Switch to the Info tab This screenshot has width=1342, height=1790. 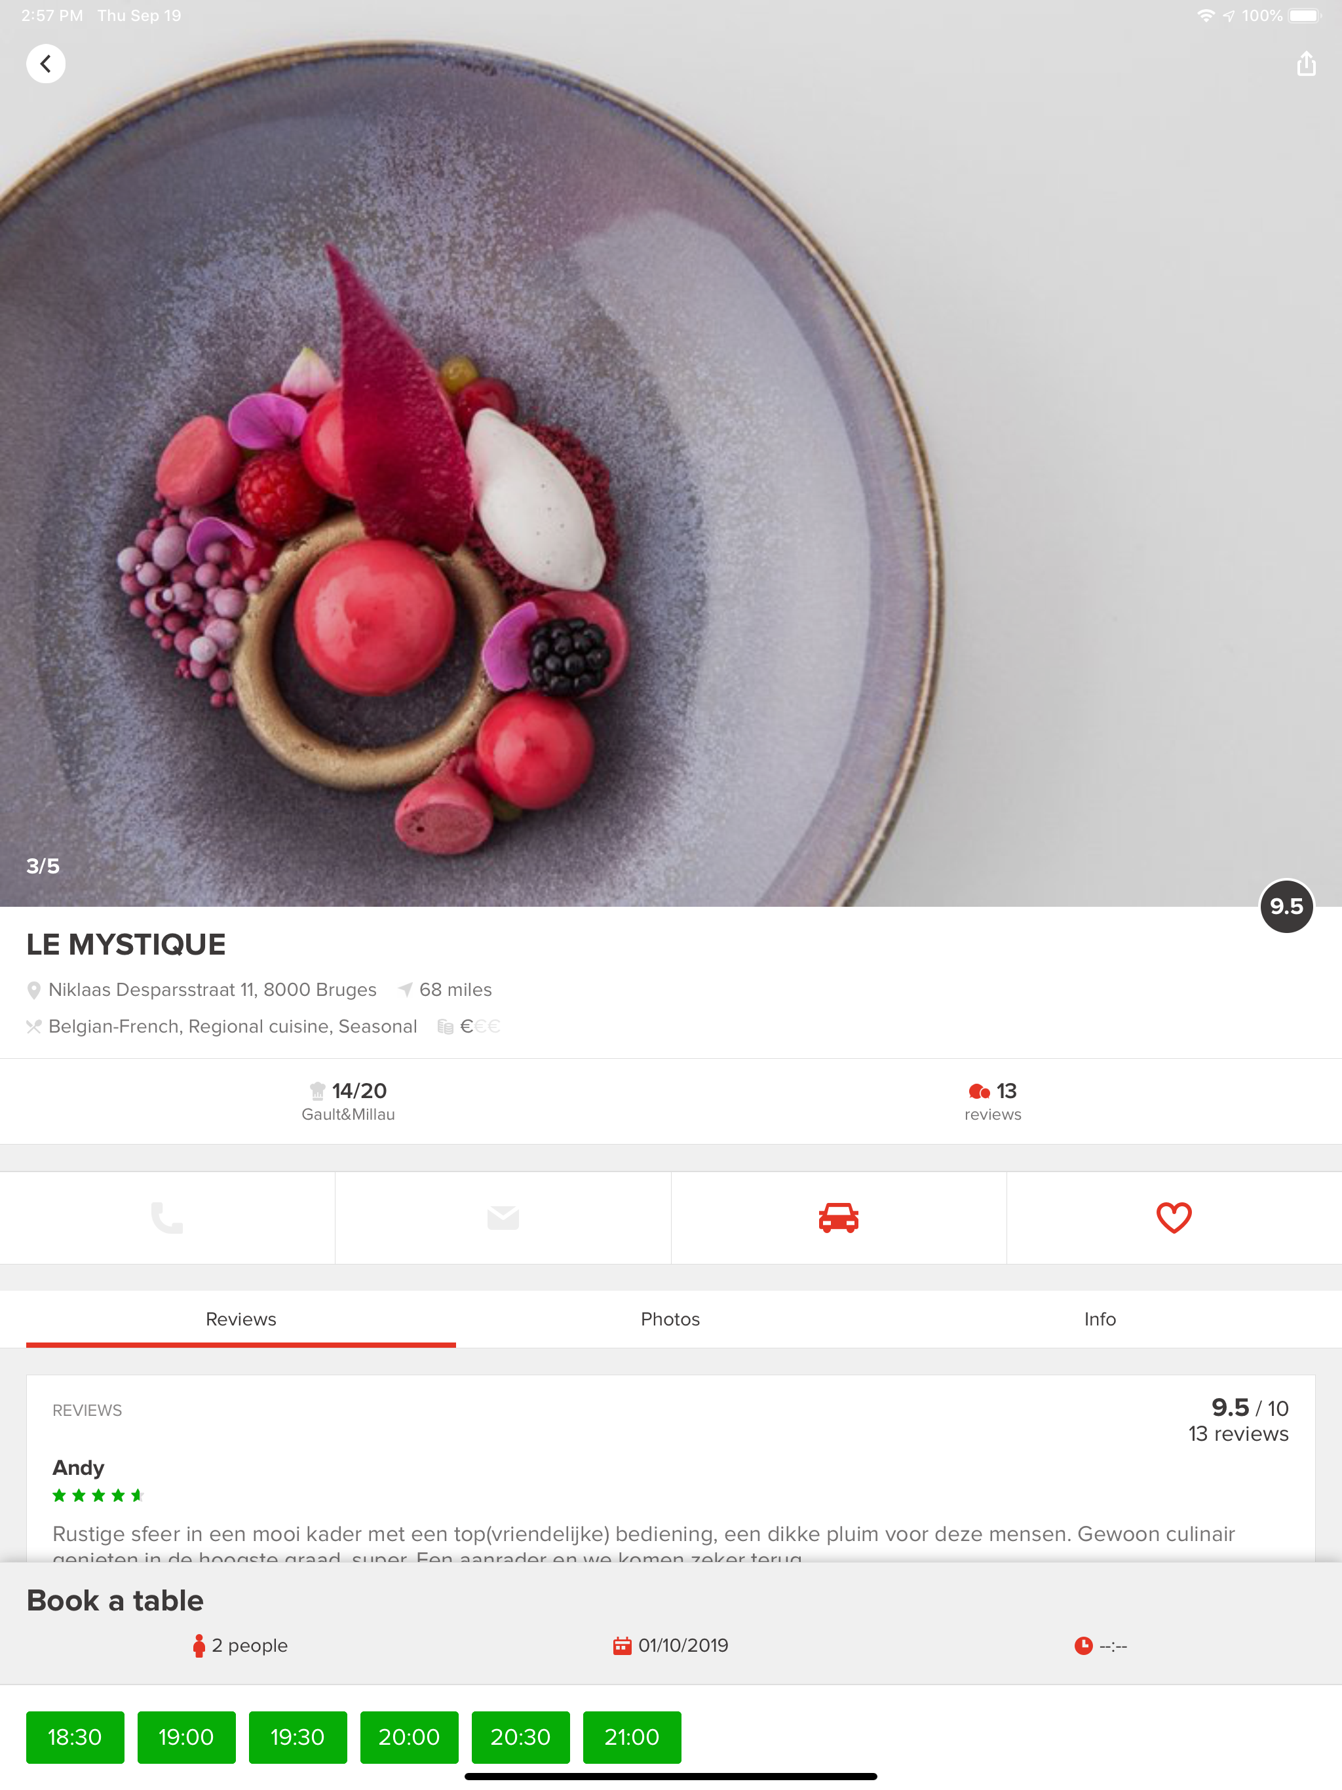(x=1100, y=1319)
